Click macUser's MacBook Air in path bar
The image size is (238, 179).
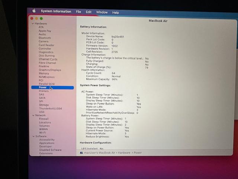[99, 153]
